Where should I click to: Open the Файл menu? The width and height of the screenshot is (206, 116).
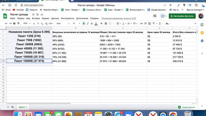[x=13, y=18]
